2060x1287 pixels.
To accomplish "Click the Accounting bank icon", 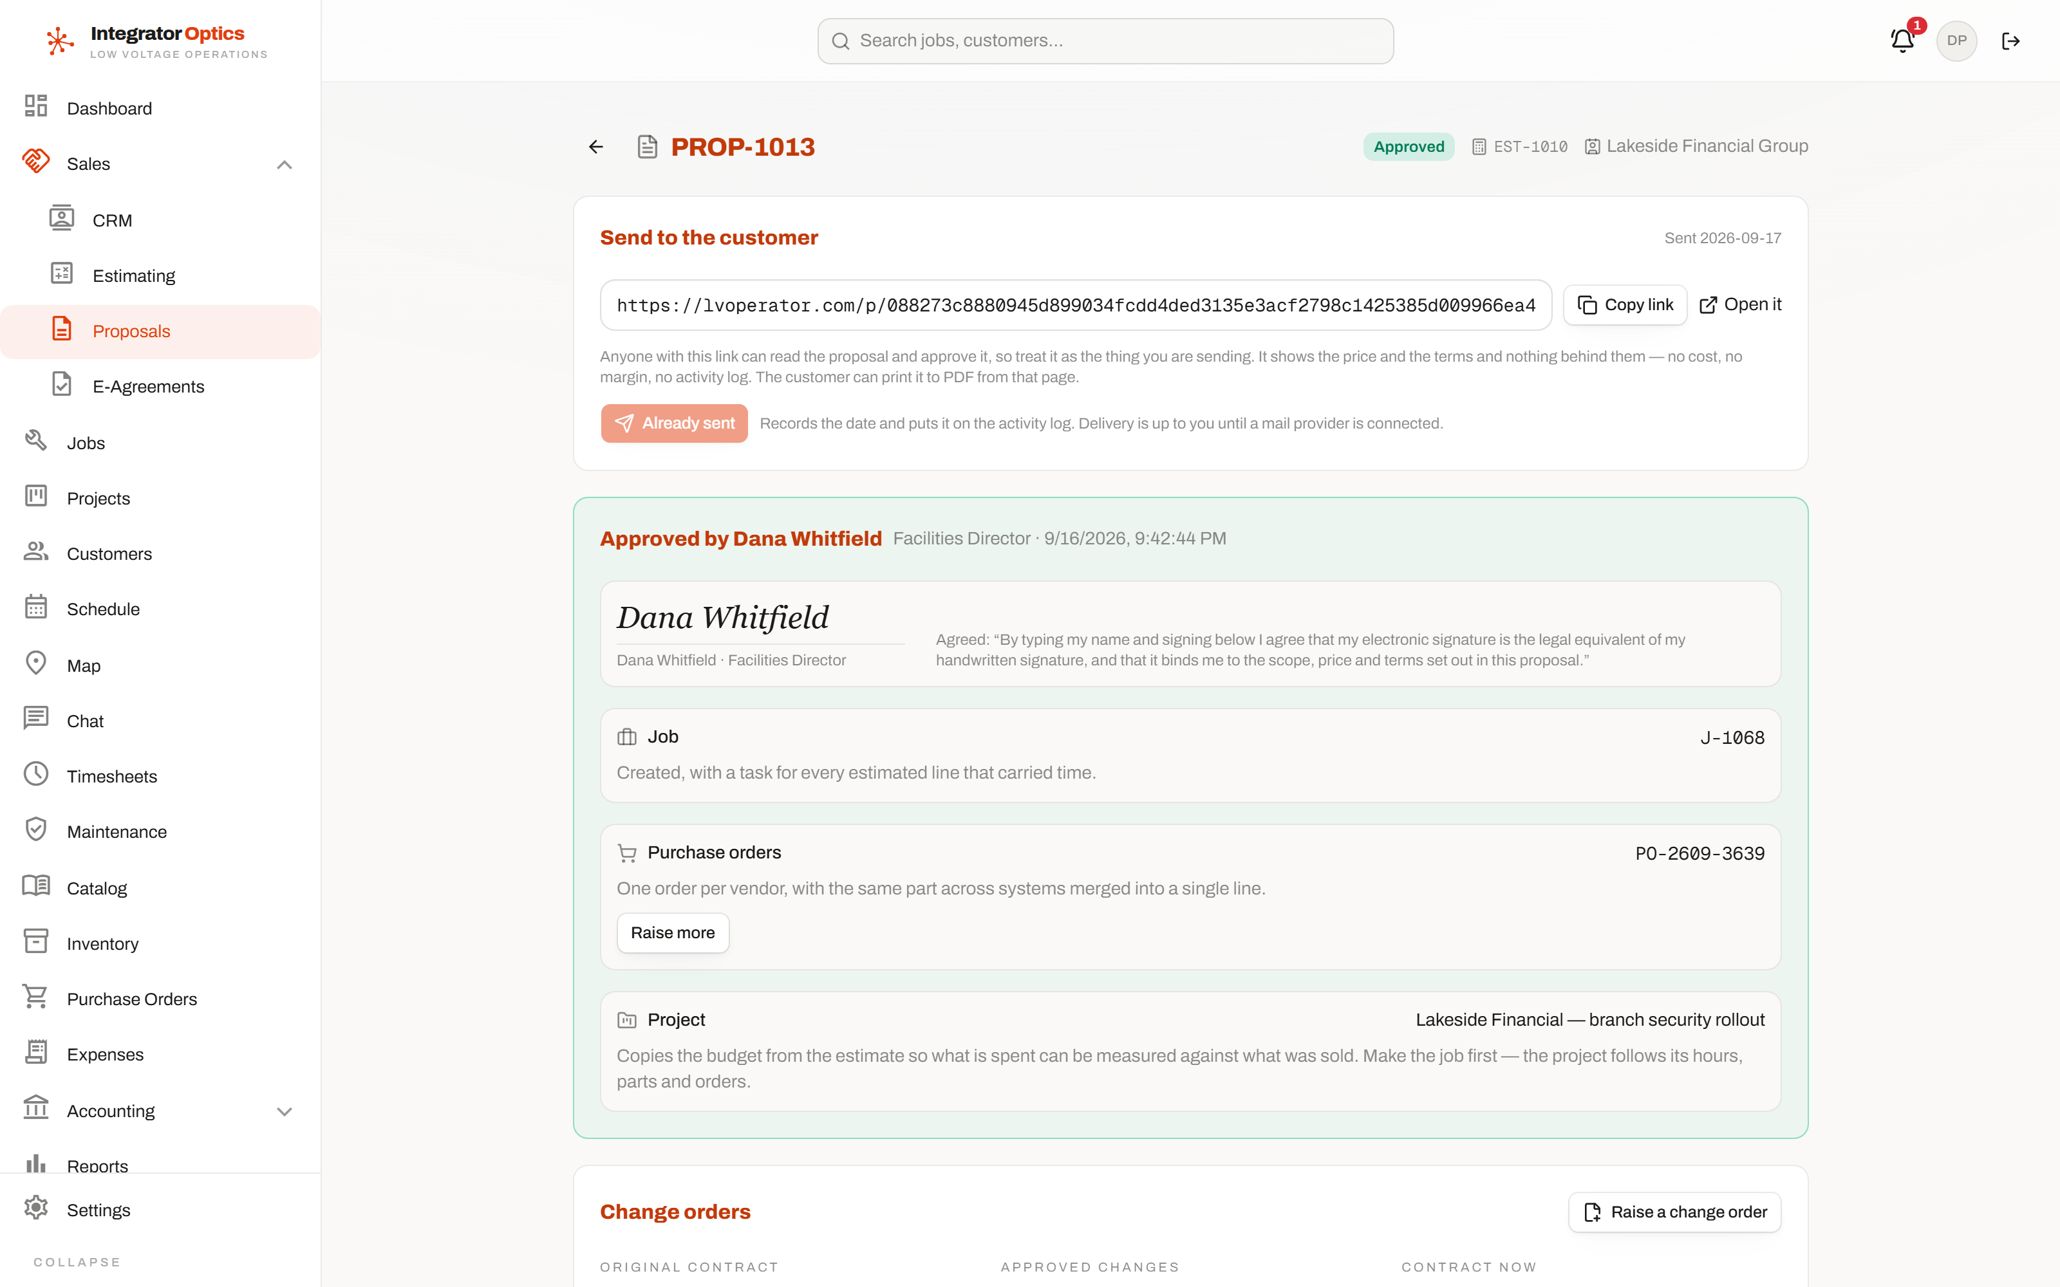I will click(36, 1107).
